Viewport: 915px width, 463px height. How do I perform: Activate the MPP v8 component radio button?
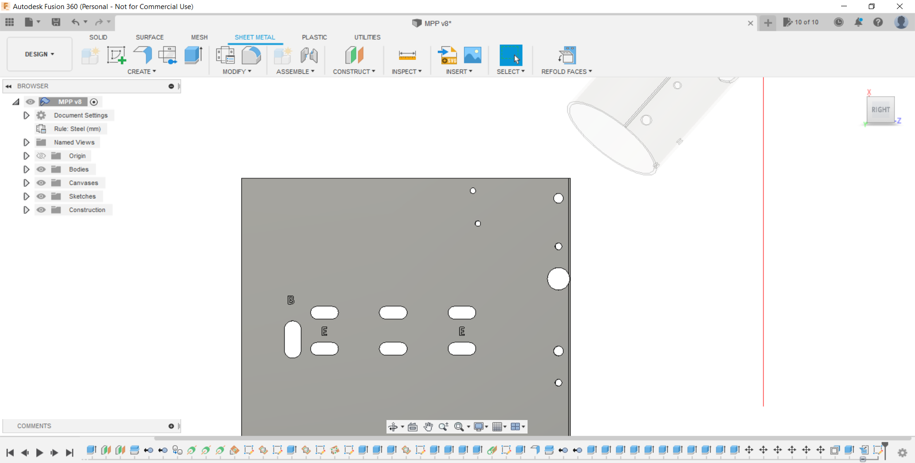(94, 102)
